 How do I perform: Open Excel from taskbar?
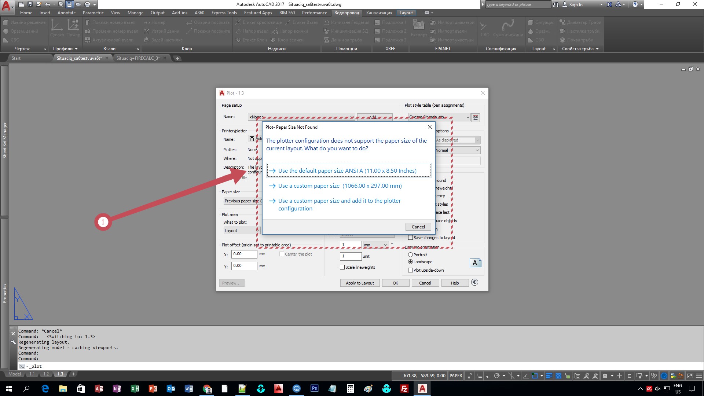point(135,389)
